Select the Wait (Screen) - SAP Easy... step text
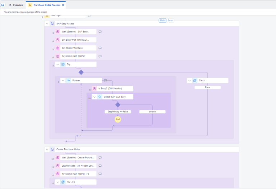The image size is (276, 189). tap(75, 32)
